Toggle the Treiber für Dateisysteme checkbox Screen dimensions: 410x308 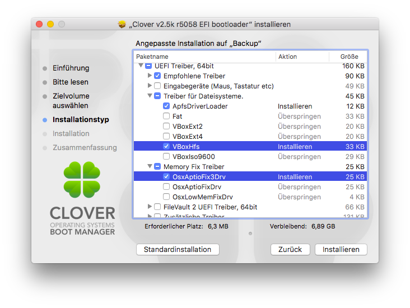click(x=157, y=96)
